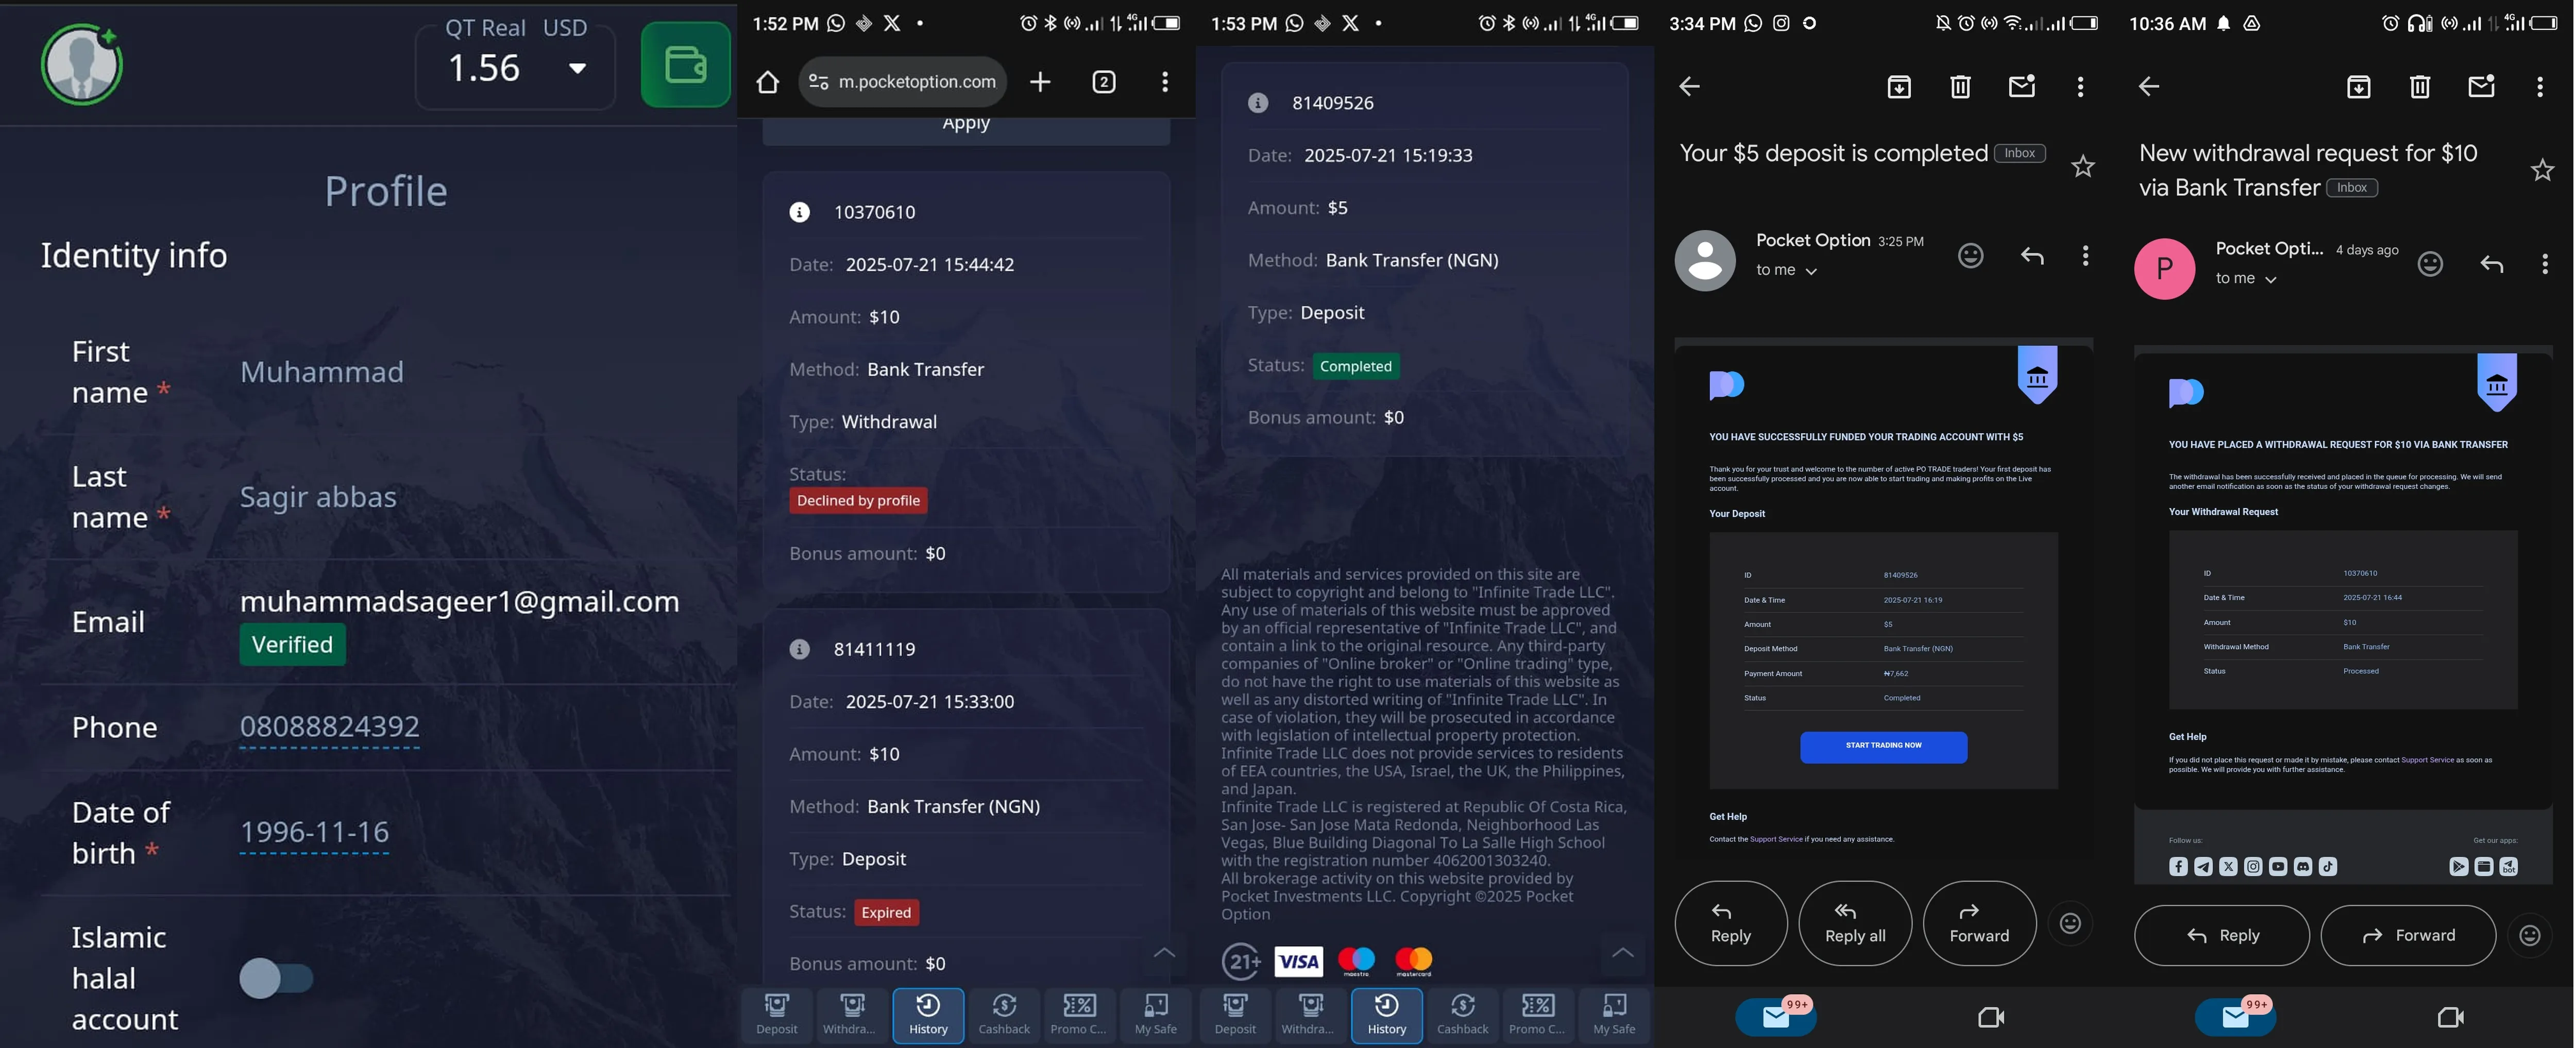Click the Completed status label on deposit 81409526
2576x1048 pixels.
[x=1355, y=366]
